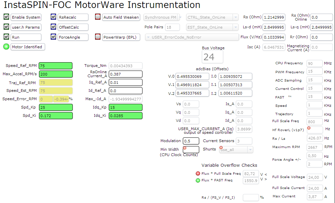Click the V.2 adcBias offset field
This screenshot has height=203, width=335.
pyautogui.click(x=192, y=93)
